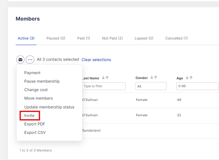Choose Invite from the actions menu
The image size is (219, 160).
[x=29, y=116]
